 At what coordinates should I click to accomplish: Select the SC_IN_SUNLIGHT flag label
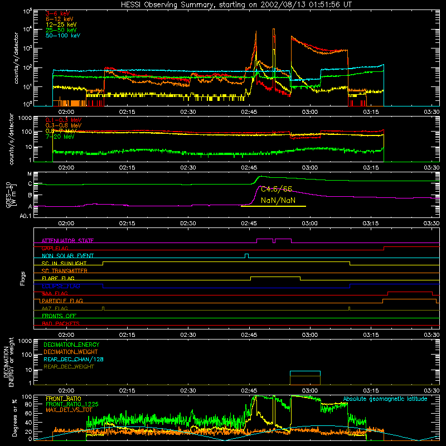(64, 263)
